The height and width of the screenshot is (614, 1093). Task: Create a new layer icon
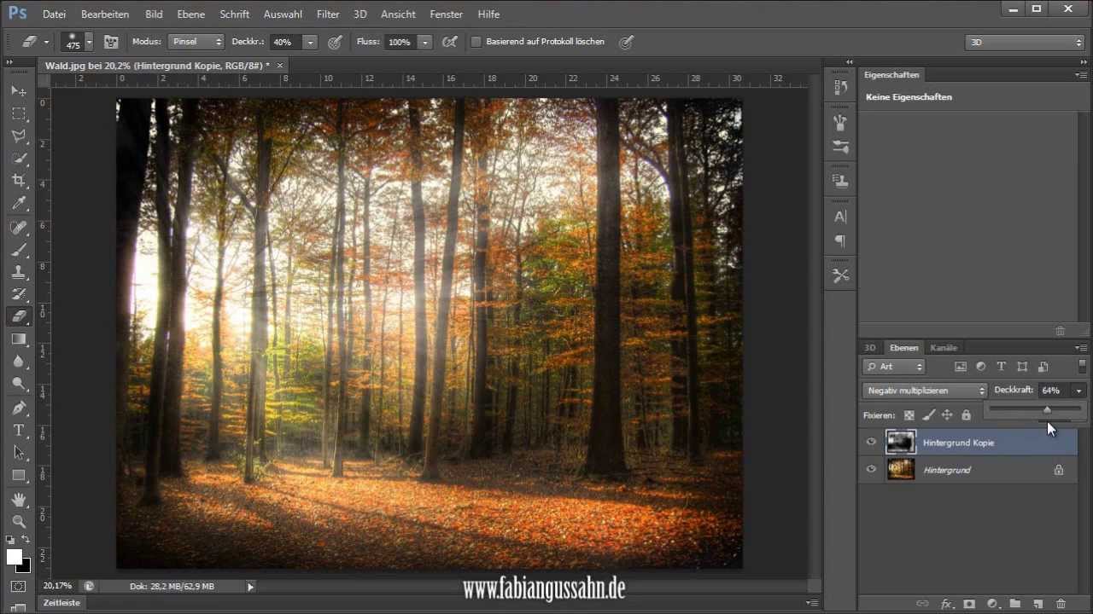click(x=1037, y=604)
